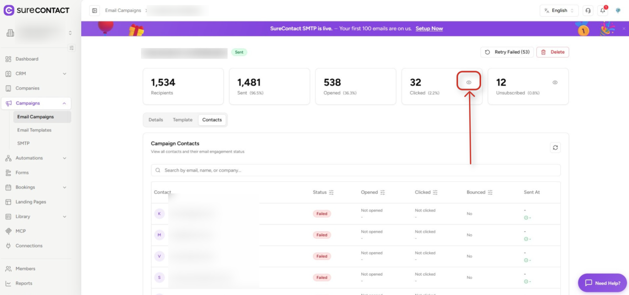Expand the Automations sidebar section
Screen dimensions: 629x295
click(64, 158)
